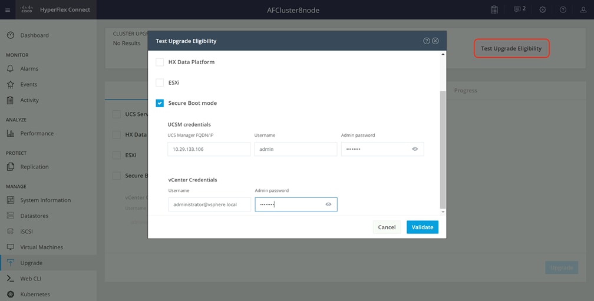Click Cancel in the dialog

coord(387,227)
